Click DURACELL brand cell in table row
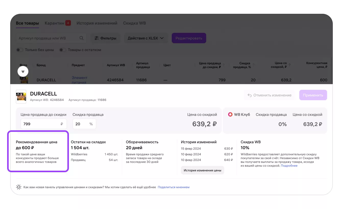Viewport: 343px width, 209px height. coord(46,80)
